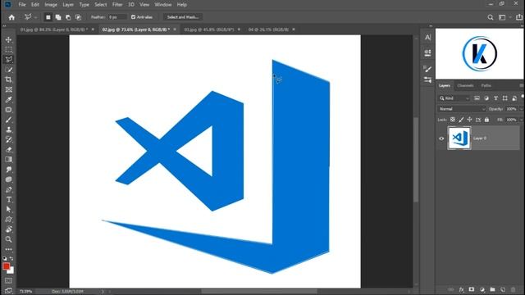Select the Rectangular Marquee tool
Viewport: 525px width, 295px height.
(x=9, y=49)
